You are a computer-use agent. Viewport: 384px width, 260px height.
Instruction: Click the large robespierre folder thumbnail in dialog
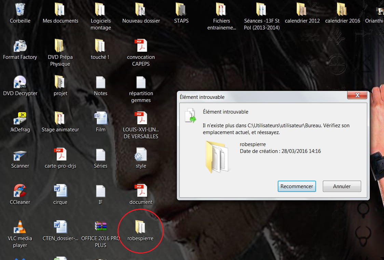tap(217, 157)
